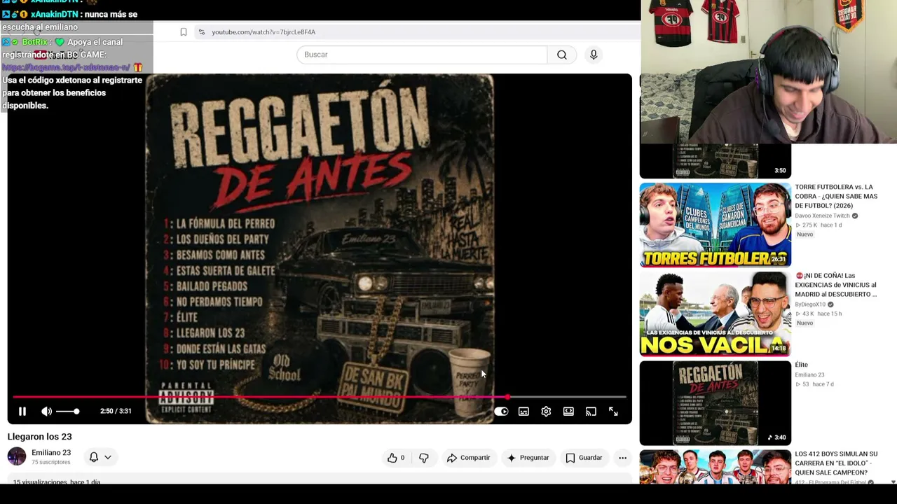Screen dimensions: 897x504
Task: Seek on the red video progress bar
Action: click(320, 397)
